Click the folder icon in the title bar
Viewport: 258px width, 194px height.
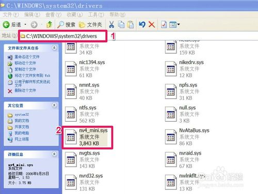pos(3,6)
